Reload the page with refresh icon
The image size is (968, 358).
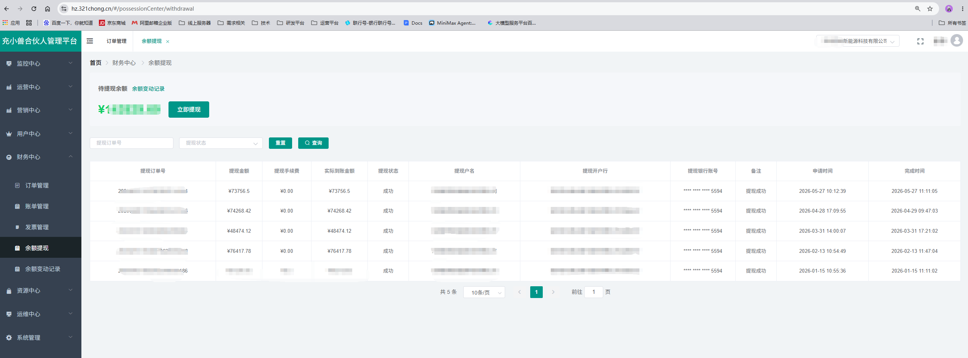[34, 8]
